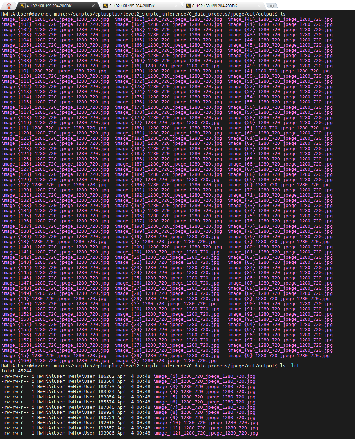Screen dimensions: 355x439
Task: Click the session icon on tab 4
Action: pyautogui.click(x=23, y=6)
